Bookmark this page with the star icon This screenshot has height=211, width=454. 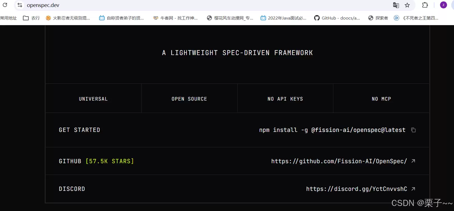[x=407, y=5]
